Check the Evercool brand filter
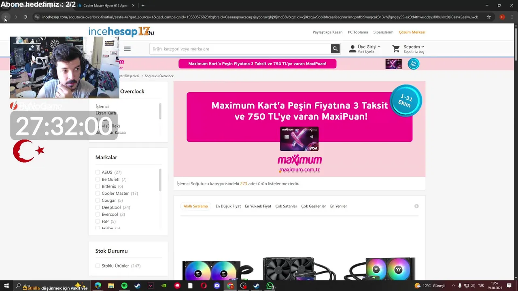The image size is (518, 291). (x=98, y=214)
